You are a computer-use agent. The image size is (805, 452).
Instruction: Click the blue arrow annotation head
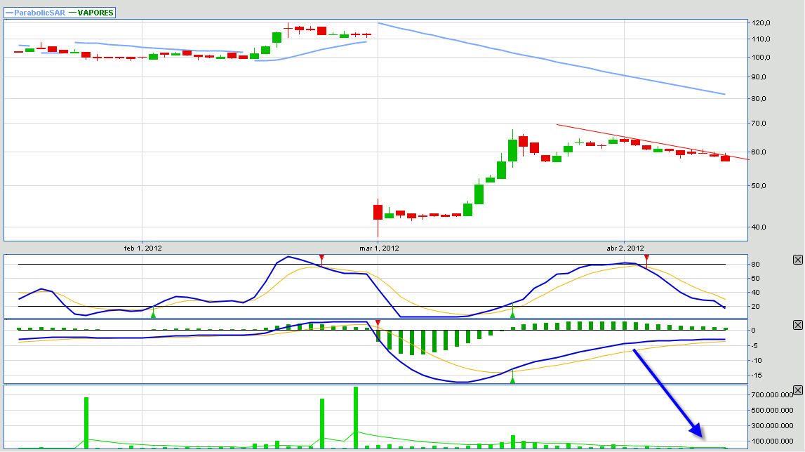click(695, 430)
